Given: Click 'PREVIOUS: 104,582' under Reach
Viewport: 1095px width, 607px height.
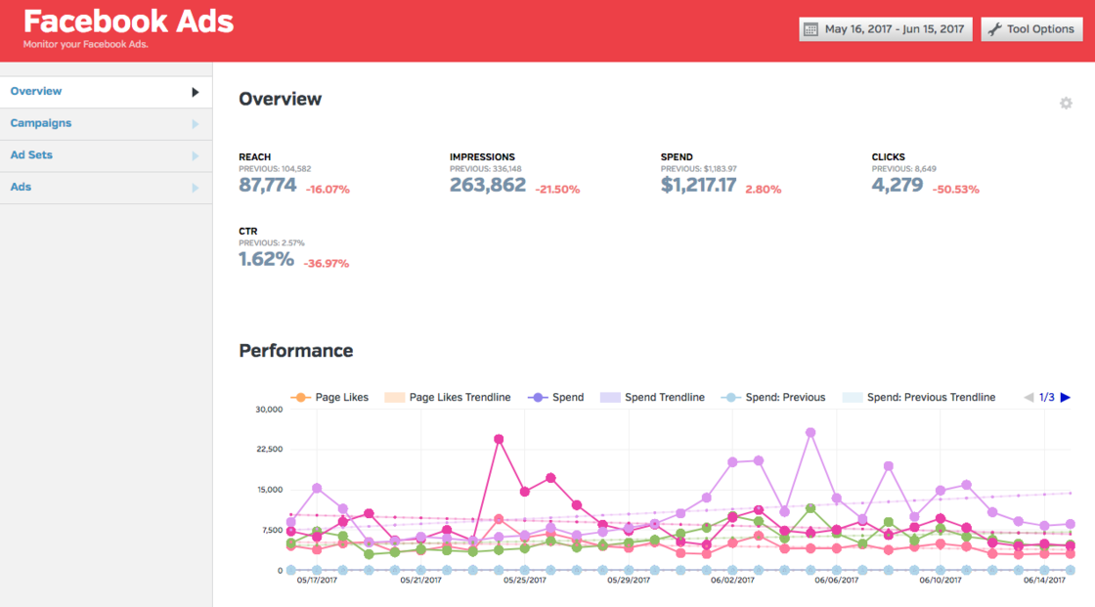Looking at the screenshot, I should click(x=275, y=169).
